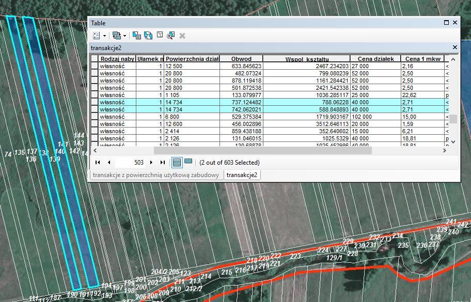Click the vertical scrollbar thumb
Image resolution: width=471 pixels, height=302 pixels.
[453, 119]
